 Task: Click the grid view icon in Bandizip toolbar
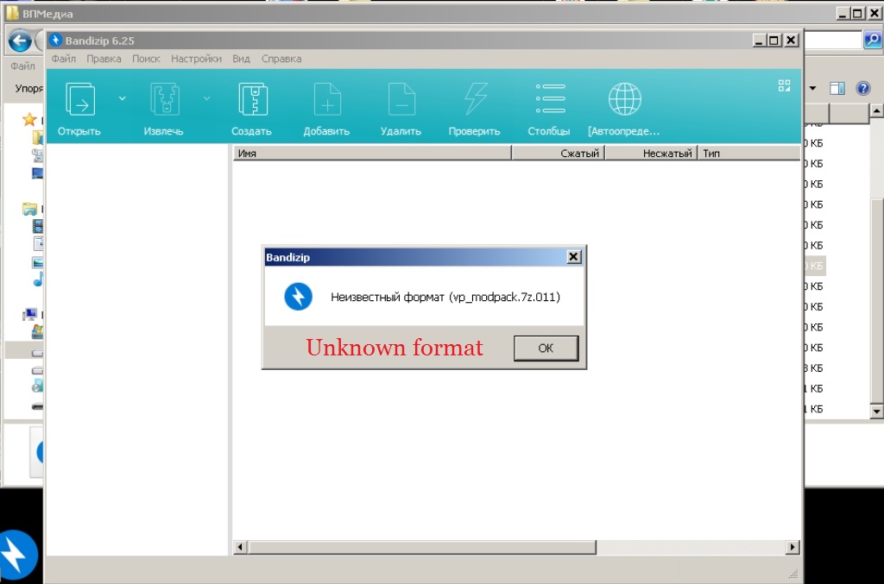[x=784, y=85]
